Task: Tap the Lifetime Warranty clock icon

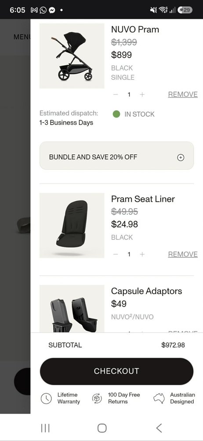Action: pyautogui.click(x=46, y=399)
